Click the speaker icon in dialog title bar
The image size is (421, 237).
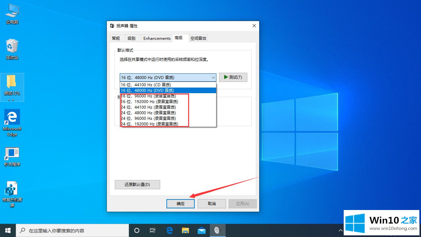tap(112, 26)
